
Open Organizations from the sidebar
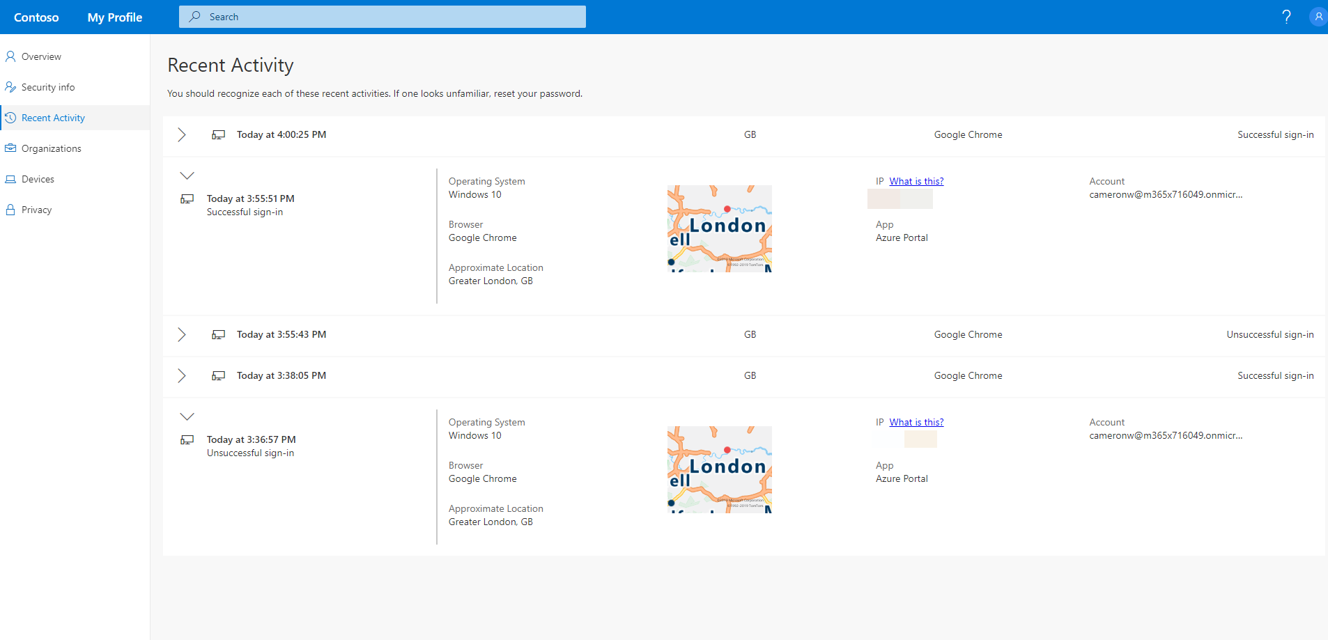tap(75, 148)
